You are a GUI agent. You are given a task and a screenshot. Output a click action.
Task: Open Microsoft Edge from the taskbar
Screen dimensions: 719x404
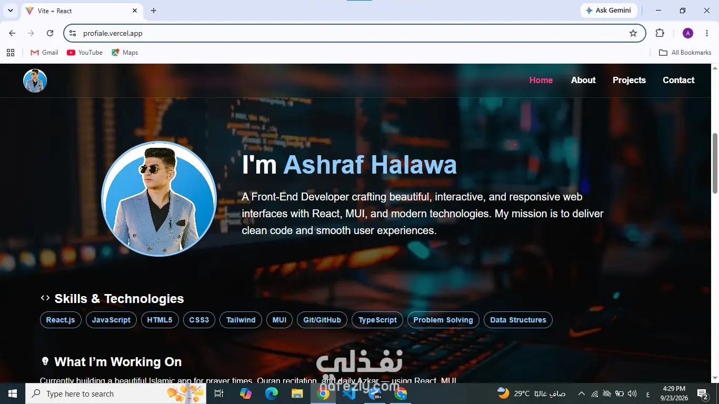272,393
